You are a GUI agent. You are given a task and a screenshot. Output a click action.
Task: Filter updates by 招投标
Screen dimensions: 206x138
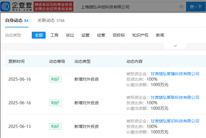(119, 35)
